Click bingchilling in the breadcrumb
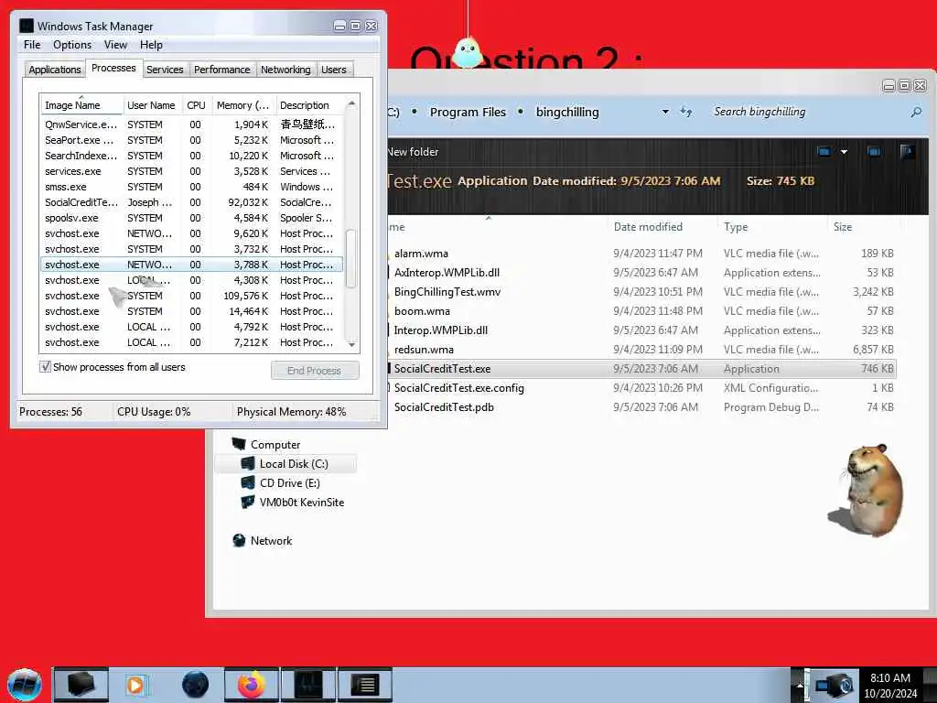This screenshot has height=703, width=937. pyautogui.click(x=567, y=112)
